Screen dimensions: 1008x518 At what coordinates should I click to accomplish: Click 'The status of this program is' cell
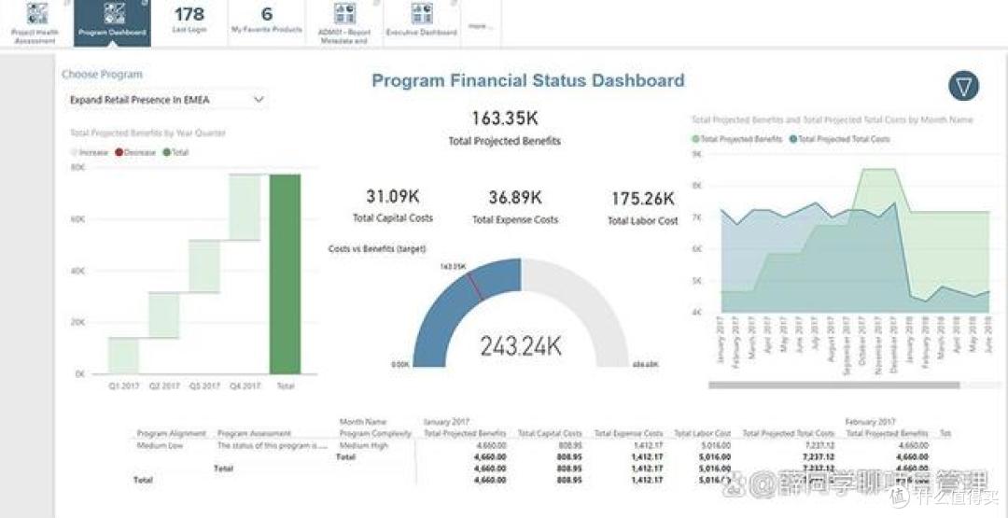pyautogui.click(x=273, y=445)
